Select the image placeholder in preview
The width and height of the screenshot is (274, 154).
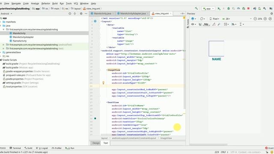216,48
